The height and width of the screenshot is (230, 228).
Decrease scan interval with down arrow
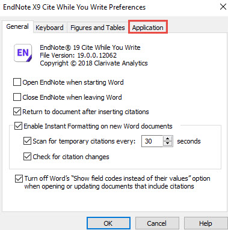(x=167, y=144)
